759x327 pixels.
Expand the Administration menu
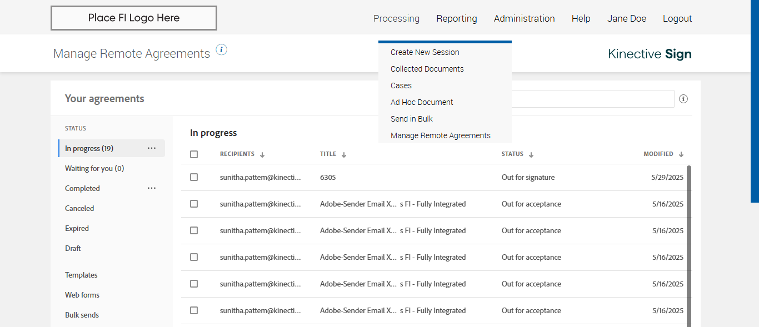click(x=524, y=18)
